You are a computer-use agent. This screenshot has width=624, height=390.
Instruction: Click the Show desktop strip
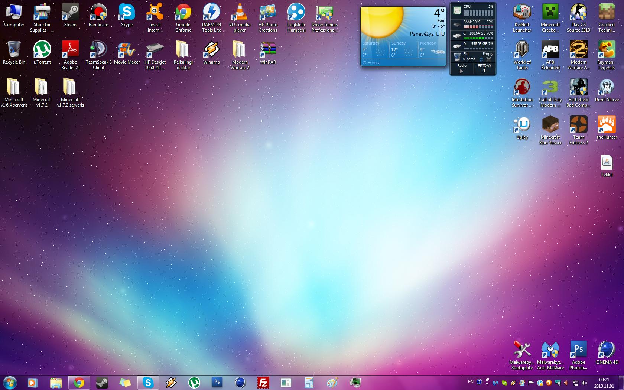(621, 383)
